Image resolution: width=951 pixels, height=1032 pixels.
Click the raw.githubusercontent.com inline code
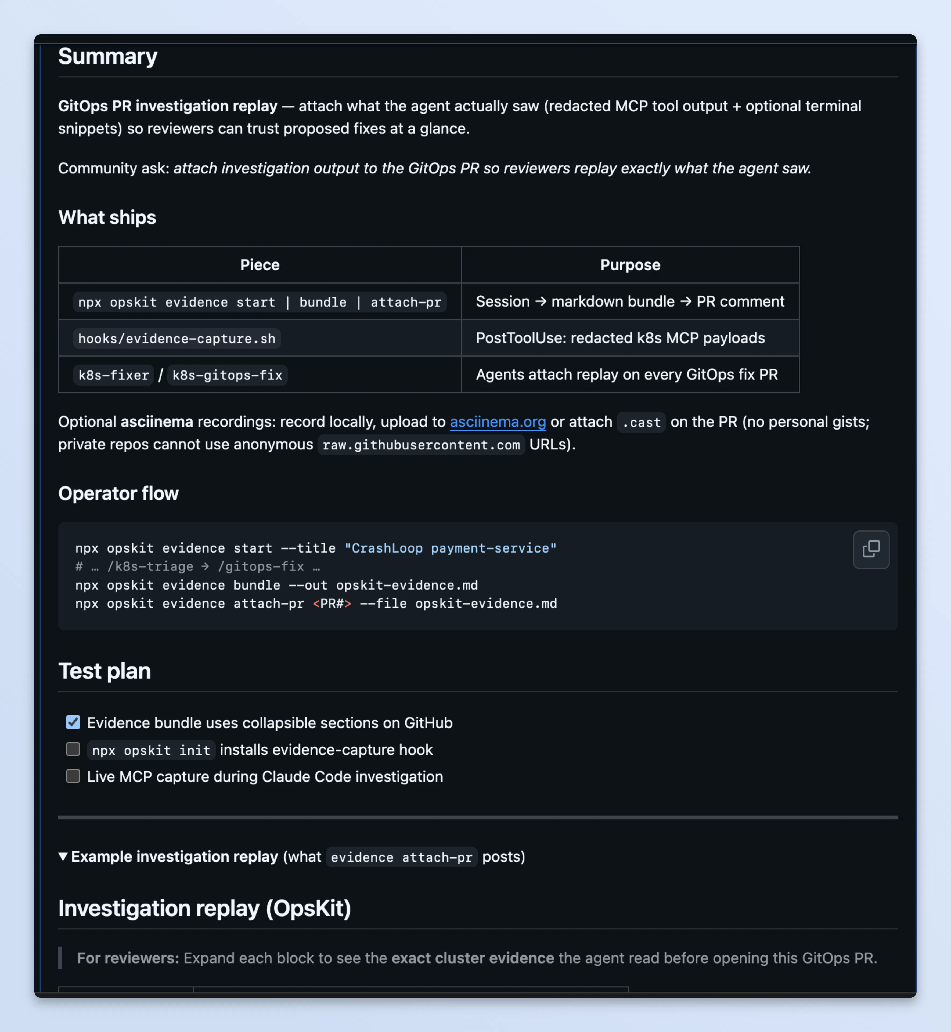tap(421, 445)
